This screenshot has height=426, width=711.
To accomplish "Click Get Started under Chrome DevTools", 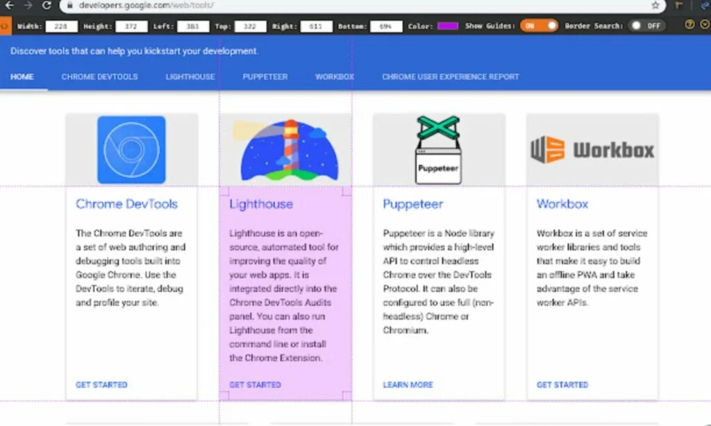I will tap(101, 384).
